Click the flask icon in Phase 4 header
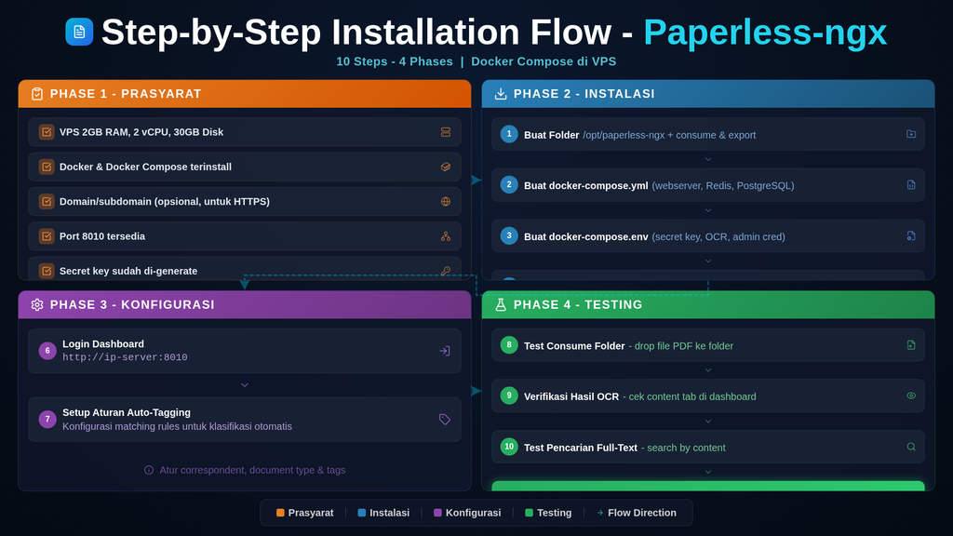The width and height of the screenshot is (953, 536). pyautogui.click(x=500, y=304)
